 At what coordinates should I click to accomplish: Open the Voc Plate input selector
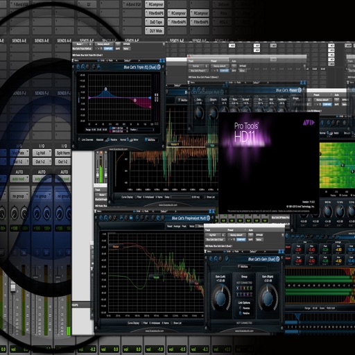[x=19, y=153]
